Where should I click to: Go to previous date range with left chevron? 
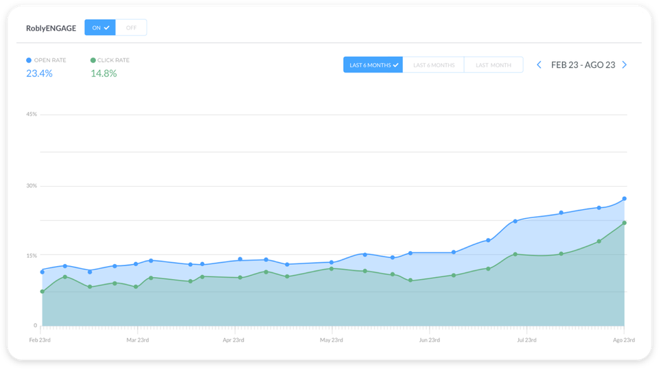click(539, 65)
